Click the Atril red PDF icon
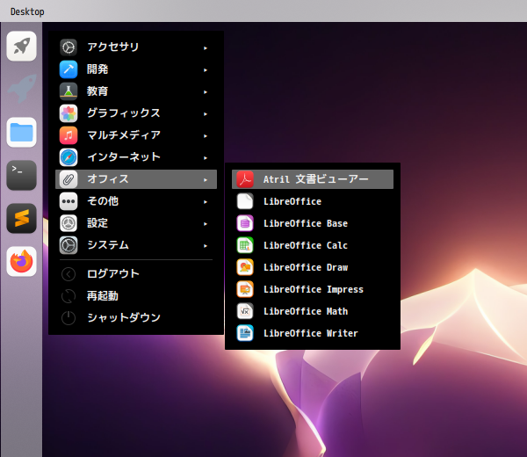This screenshot has height=457, width=527. [x=245, y=179]
